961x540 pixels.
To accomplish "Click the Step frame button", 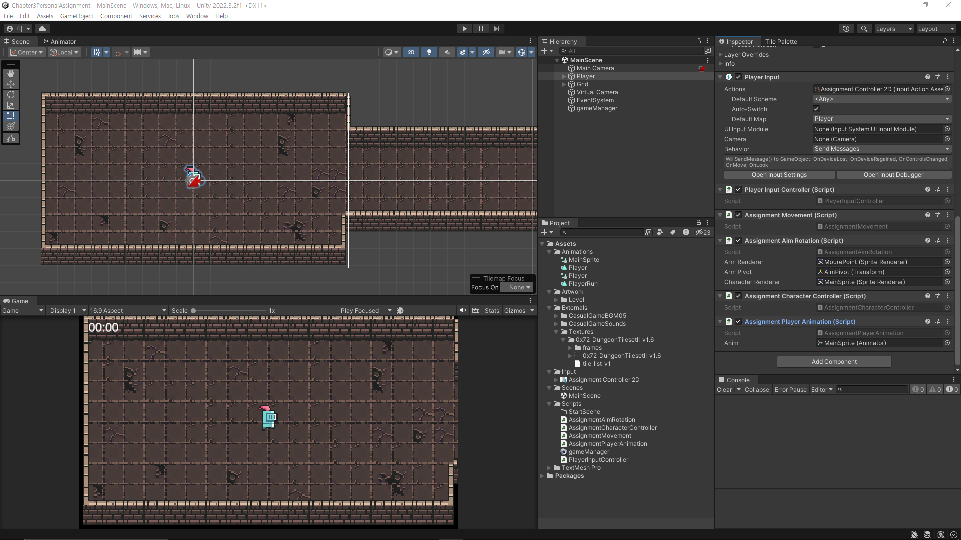I will (x=497, y=29).
